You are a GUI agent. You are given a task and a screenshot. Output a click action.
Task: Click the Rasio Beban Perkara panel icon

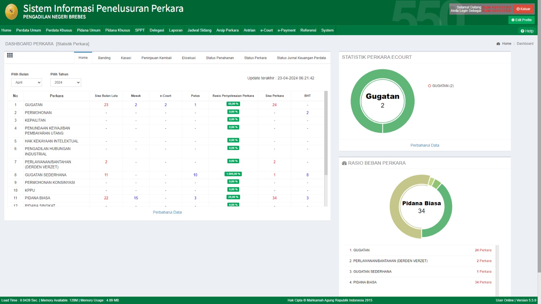coord(344,163)
